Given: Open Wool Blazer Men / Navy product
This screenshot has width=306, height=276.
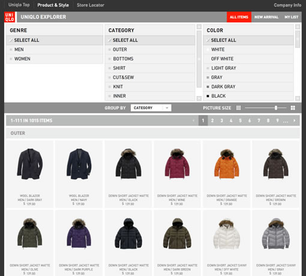Looking at the screenshot, I should point(79,174).
